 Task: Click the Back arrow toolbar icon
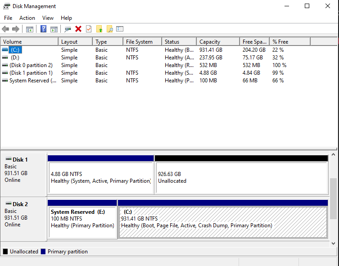pos(5,29)
